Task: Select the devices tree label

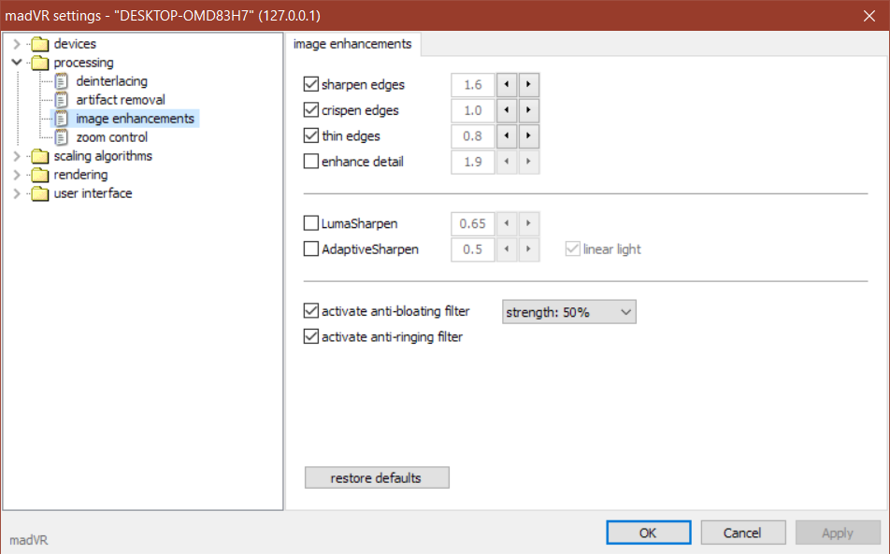Action: point(75,44)
